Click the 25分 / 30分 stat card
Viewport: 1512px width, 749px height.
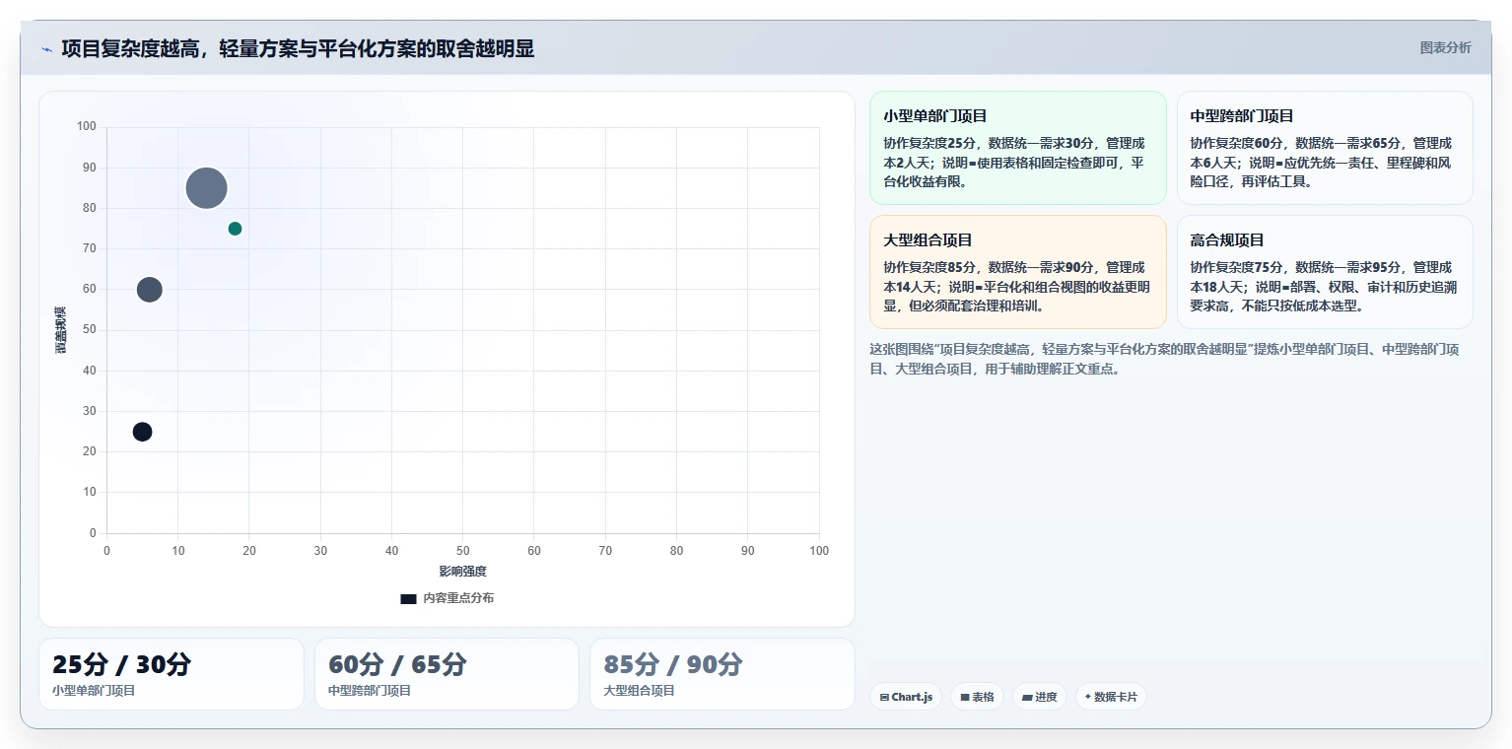172,674
